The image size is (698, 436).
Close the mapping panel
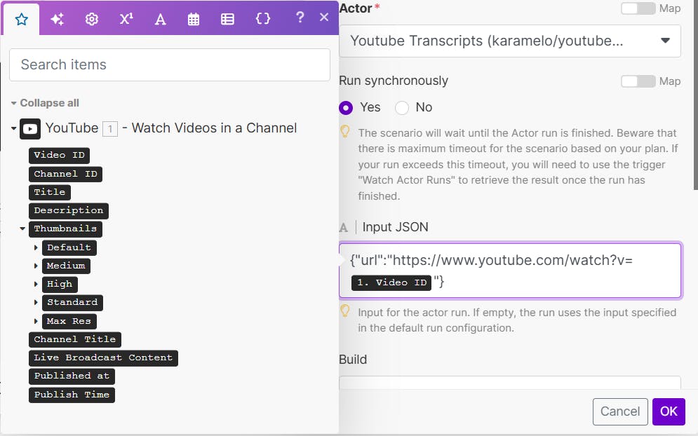coord(324,18)
